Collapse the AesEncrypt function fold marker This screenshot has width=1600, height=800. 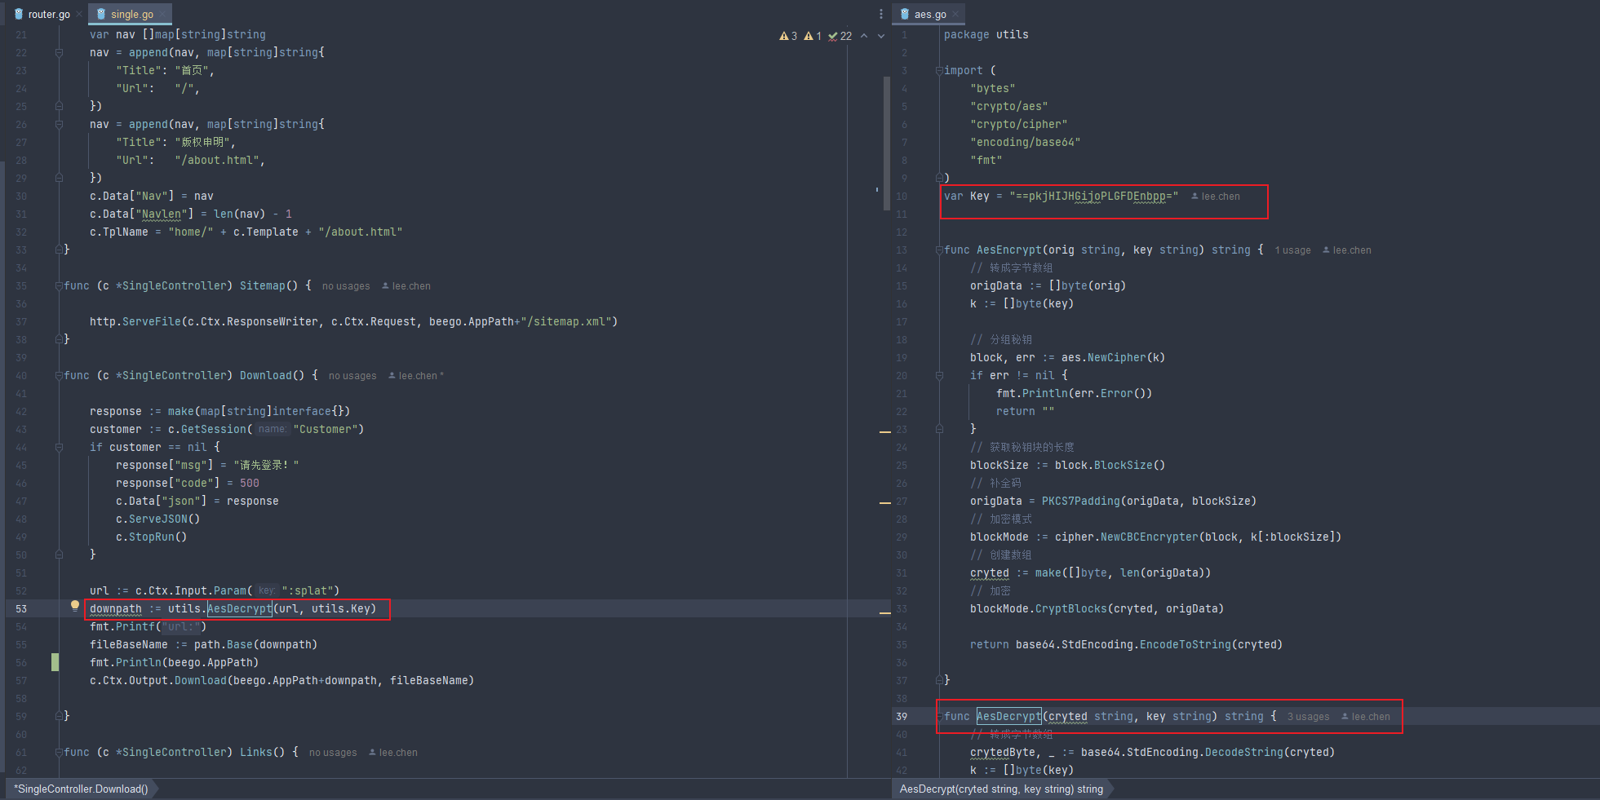939,250
